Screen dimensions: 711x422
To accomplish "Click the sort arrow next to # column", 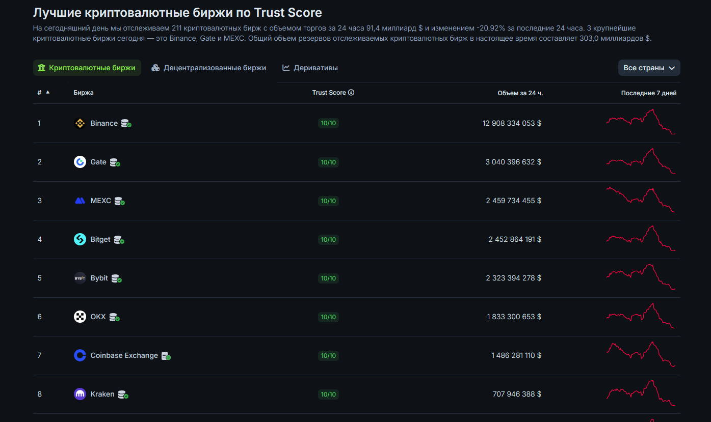I will (x=48, y=93).
